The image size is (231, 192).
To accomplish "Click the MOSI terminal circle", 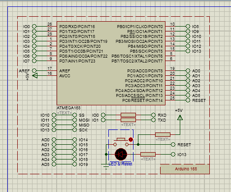I will click(74, 120).
